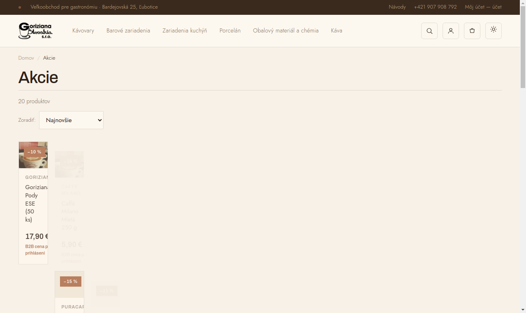Screen dimensions: 526x313
Task: Go to the Návody link
Action: pos(397,7)
